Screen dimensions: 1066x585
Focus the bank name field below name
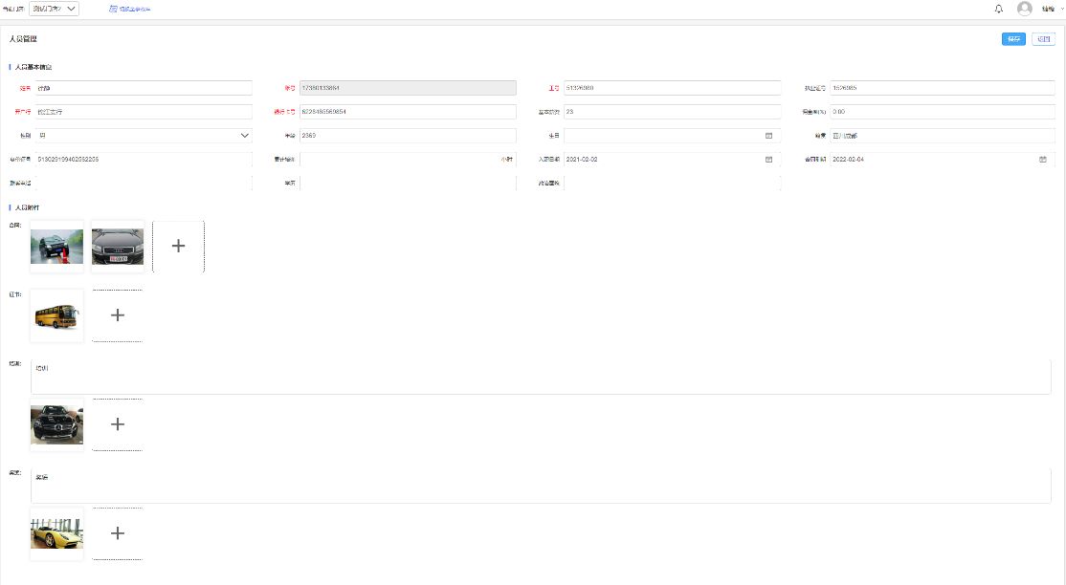[x=144, y=112]
